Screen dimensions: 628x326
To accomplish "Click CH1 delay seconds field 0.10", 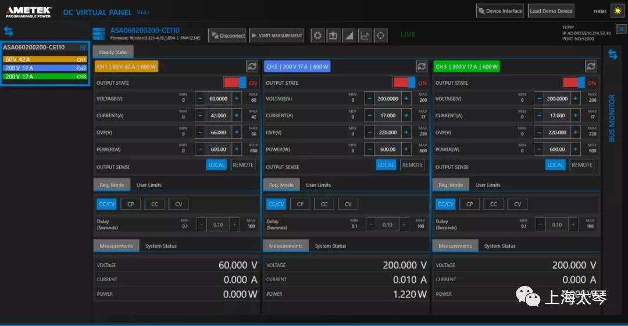I will [x=218, y=225].
